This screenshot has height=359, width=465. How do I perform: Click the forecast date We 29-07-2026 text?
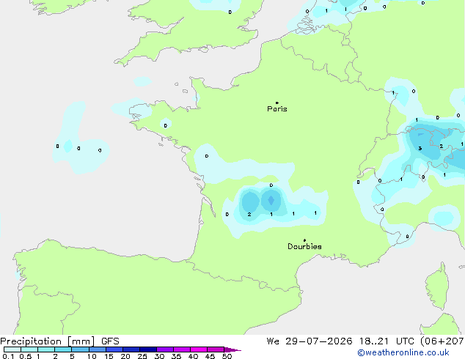pos(310,341)
